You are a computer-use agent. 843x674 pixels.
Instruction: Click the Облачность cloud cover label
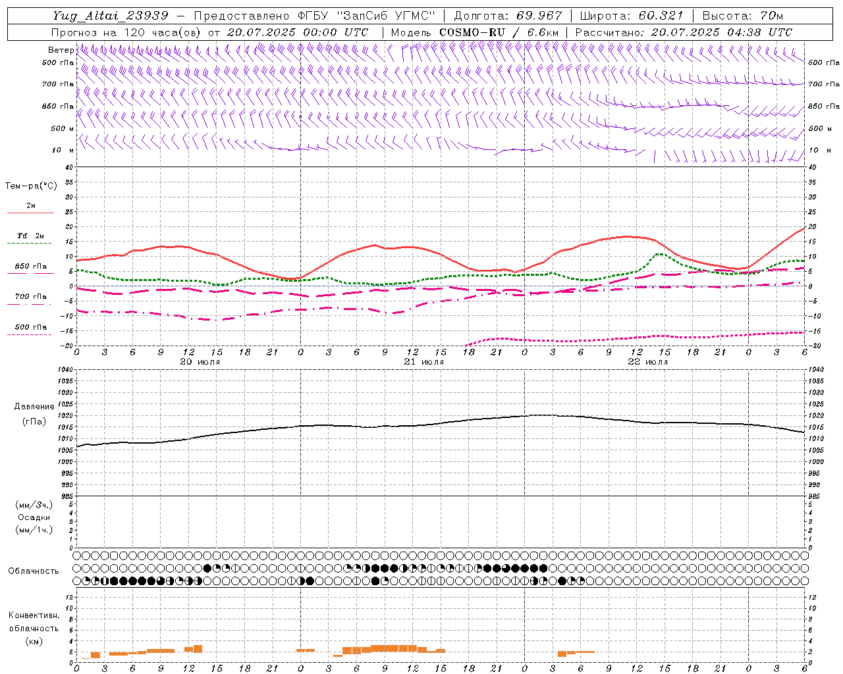(34, 571)
